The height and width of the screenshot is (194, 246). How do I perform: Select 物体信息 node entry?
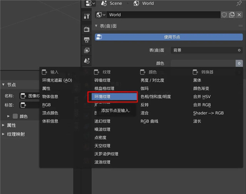tap(50, 96)
